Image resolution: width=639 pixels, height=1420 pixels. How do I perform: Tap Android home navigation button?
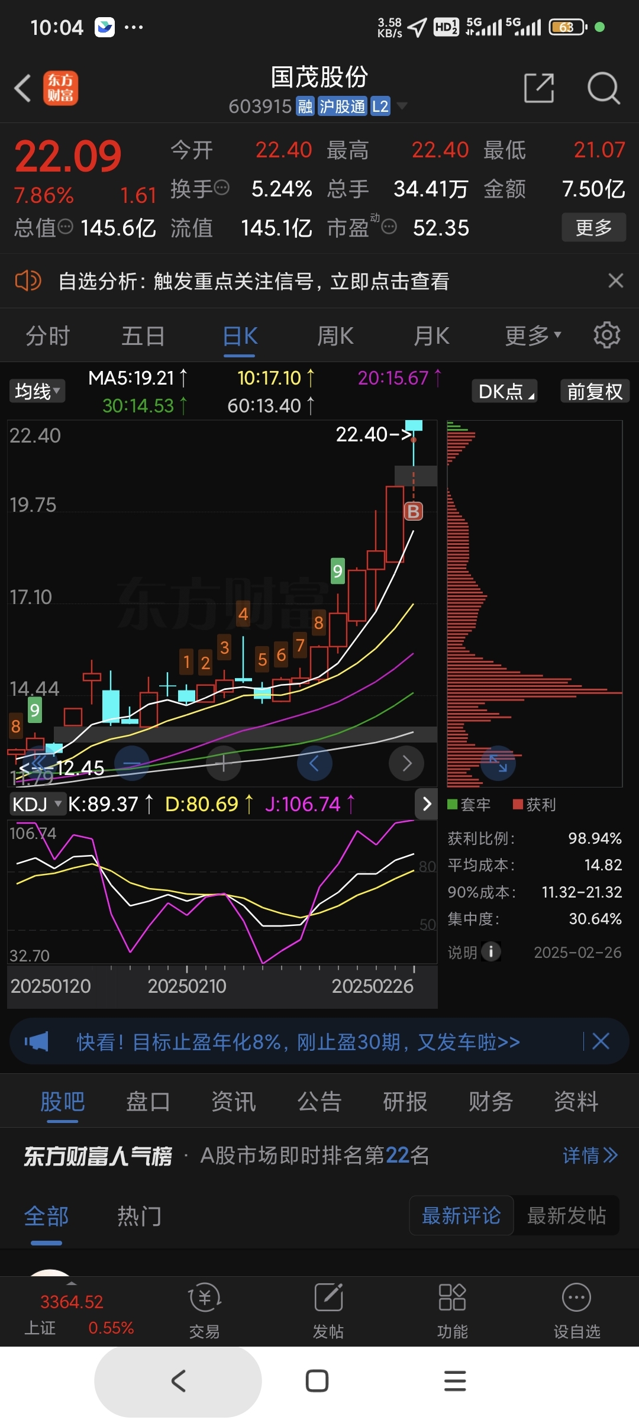coord(317,1381)
